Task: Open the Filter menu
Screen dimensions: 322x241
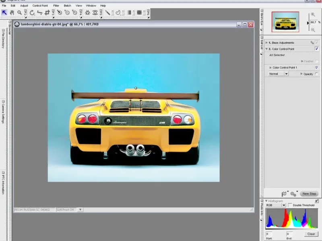Action: pyautogui.click(x=56, y=6)
